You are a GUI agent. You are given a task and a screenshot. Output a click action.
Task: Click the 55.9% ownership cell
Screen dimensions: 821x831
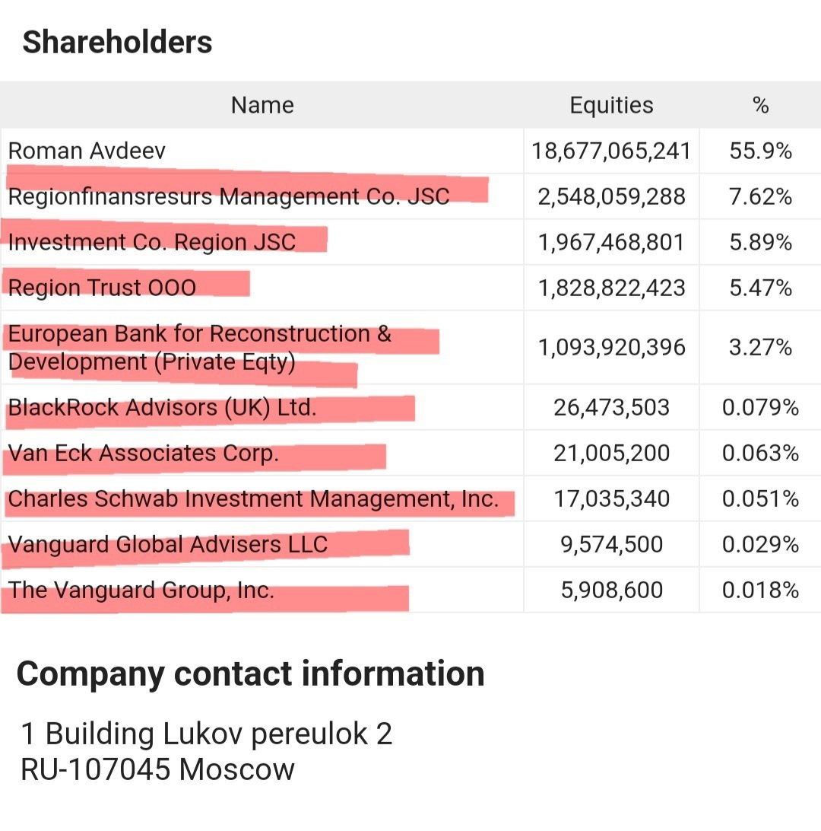[760, 151]
